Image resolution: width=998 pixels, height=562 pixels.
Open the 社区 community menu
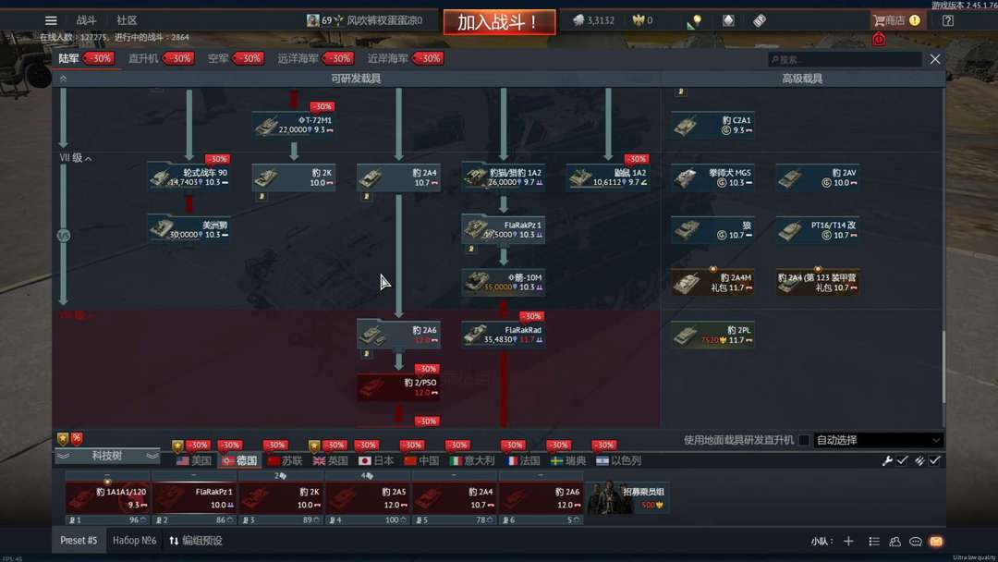[127, 20]
